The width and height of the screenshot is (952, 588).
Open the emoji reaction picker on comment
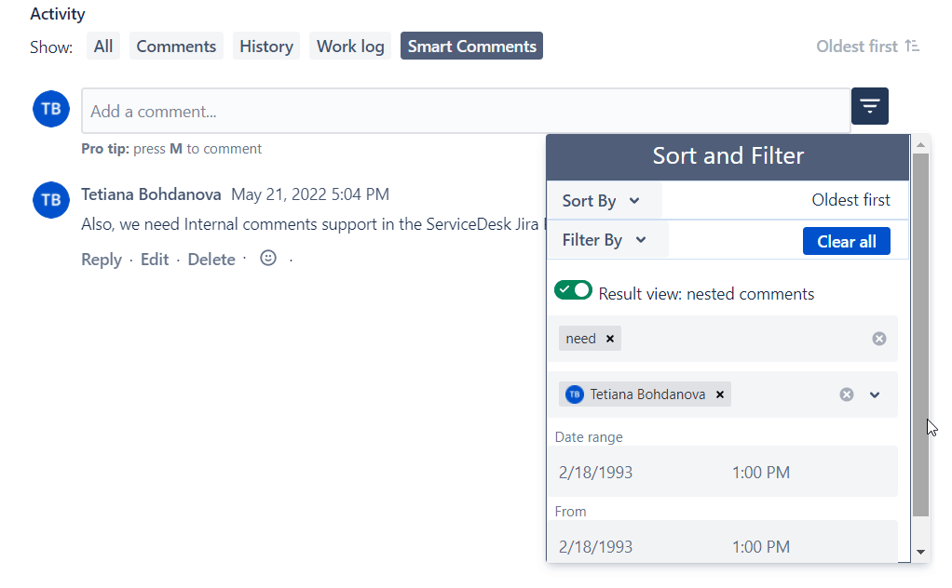[x=268, y=259]
